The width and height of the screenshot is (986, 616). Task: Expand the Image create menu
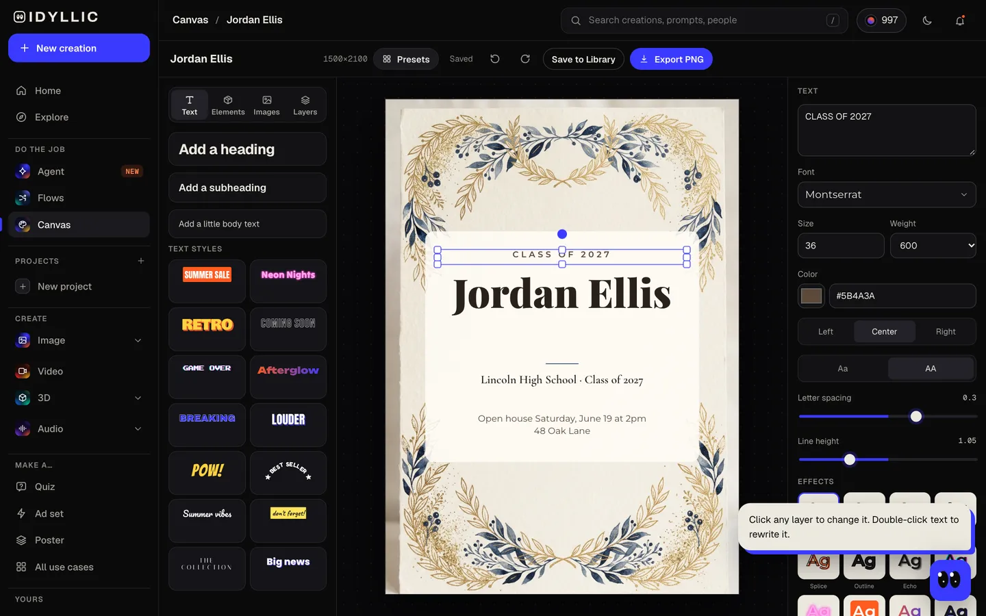(x=138, y=340)
